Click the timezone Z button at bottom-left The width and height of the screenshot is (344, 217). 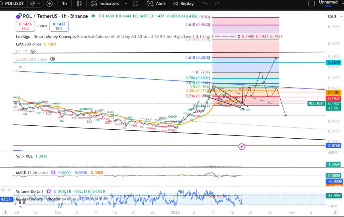5,213
